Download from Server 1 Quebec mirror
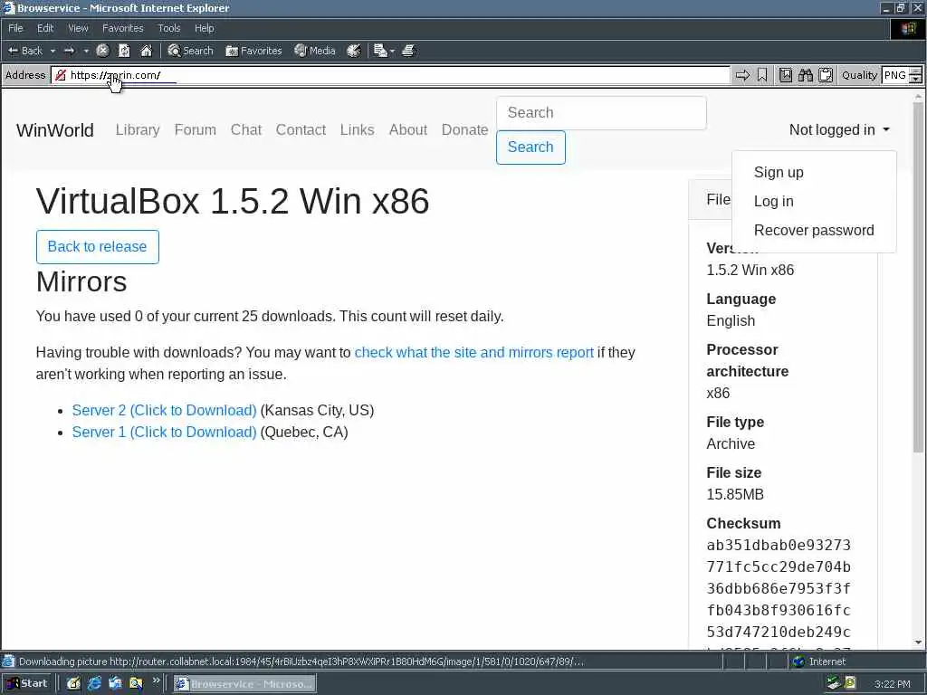Image resolution: width=927 pixels, height=695 pixels. (x=165, y=433)
